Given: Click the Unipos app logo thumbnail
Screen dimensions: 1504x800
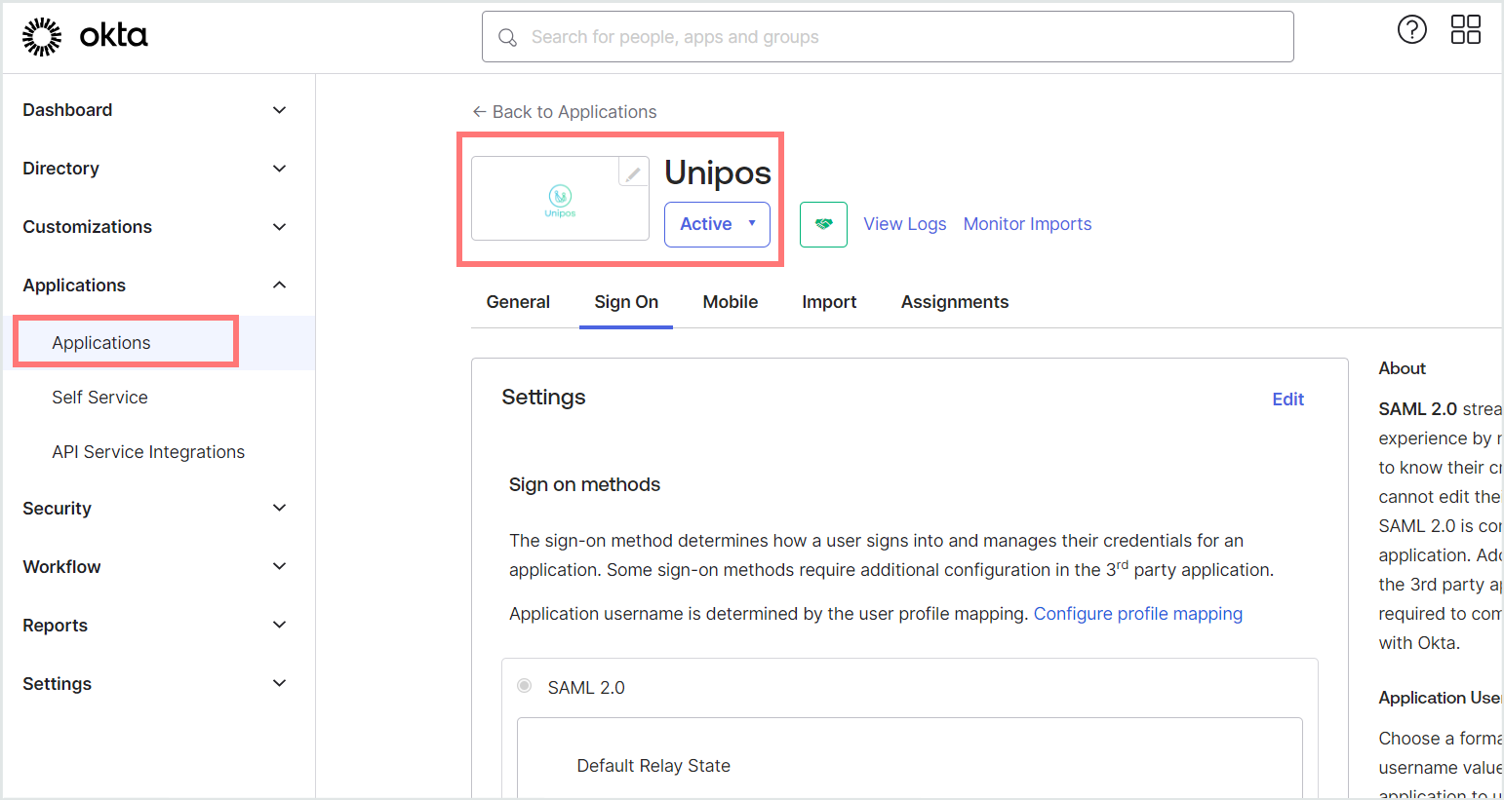Looking at the screenshot, I should [560, 199].
